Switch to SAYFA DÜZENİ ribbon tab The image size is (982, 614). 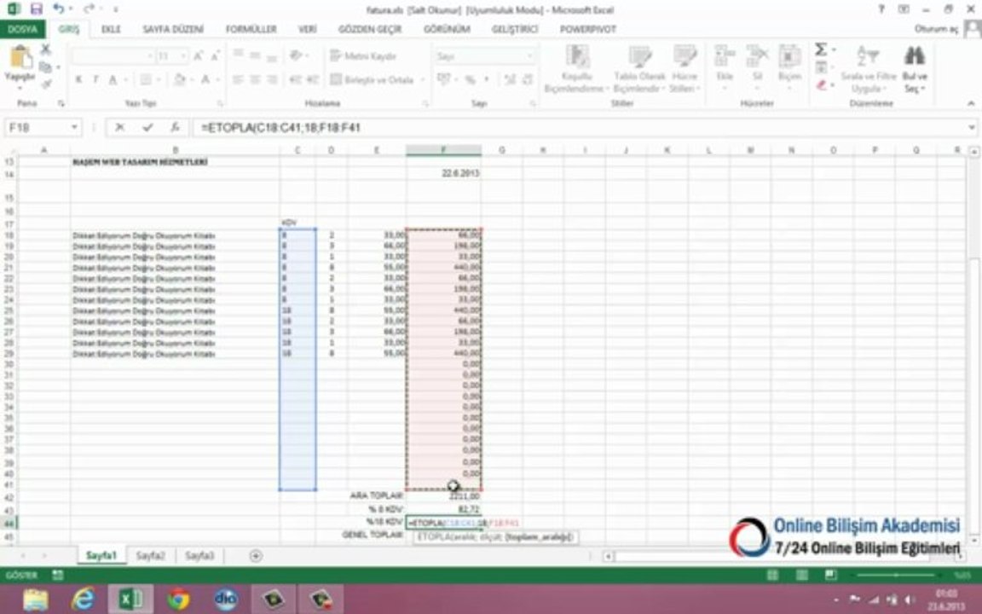(173, 30)
